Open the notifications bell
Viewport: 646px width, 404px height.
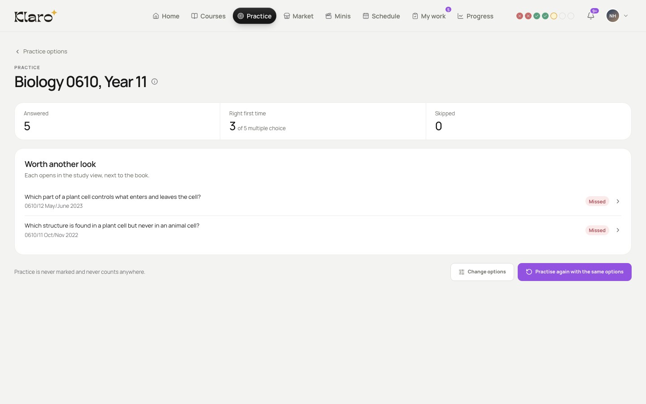coord(591,16)
